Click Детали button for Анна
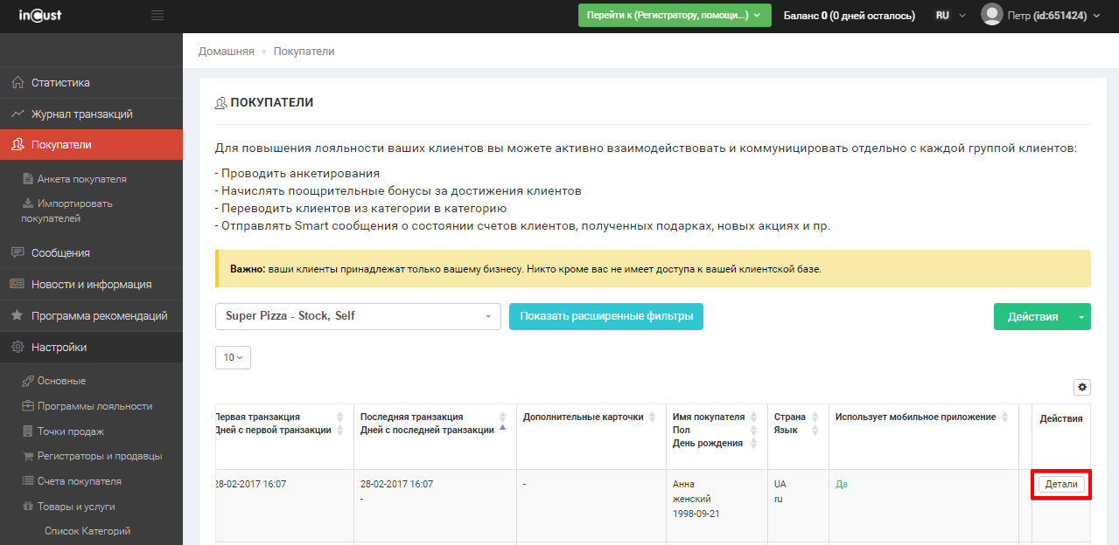1119x545 pixels. click(1061, 484)
